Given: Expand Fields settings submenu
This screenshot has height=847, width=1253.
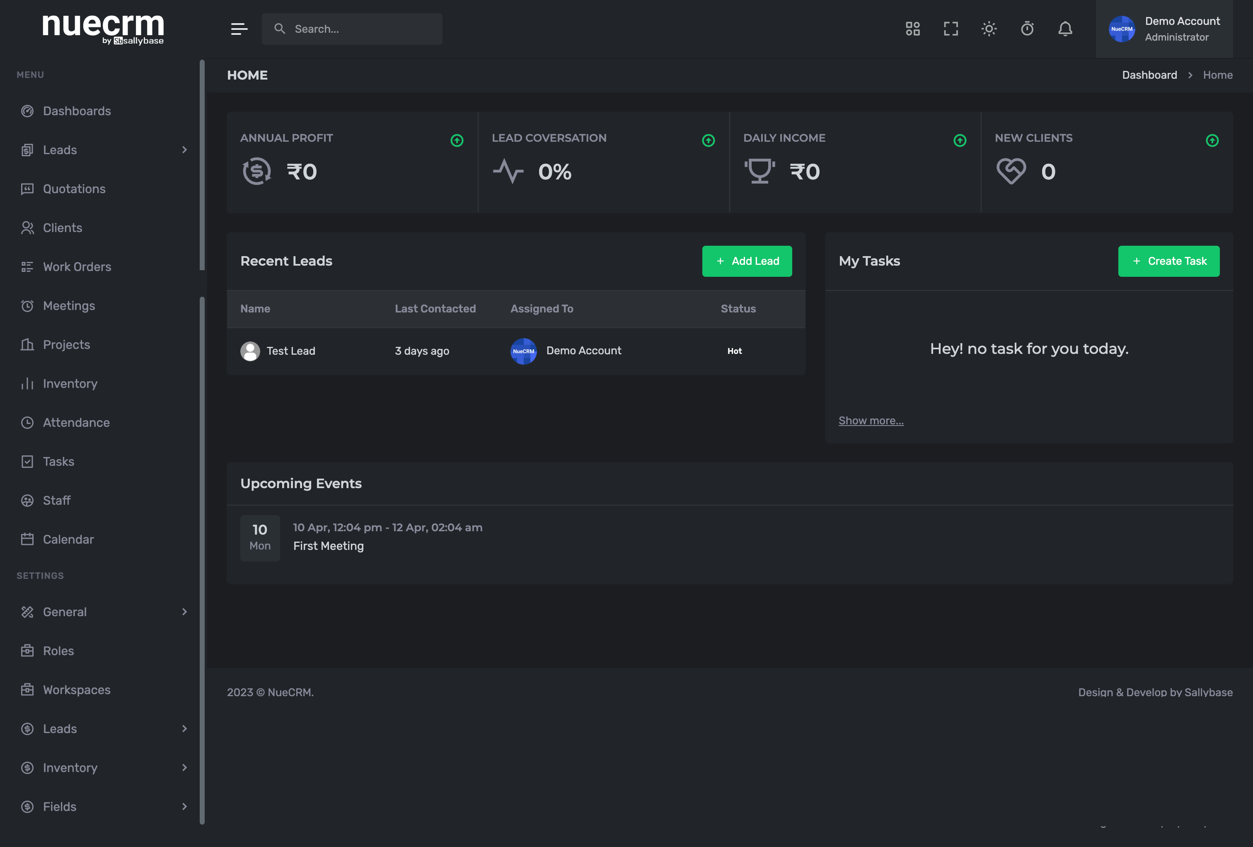Looking at the screenshot, I should coord(184,806).
